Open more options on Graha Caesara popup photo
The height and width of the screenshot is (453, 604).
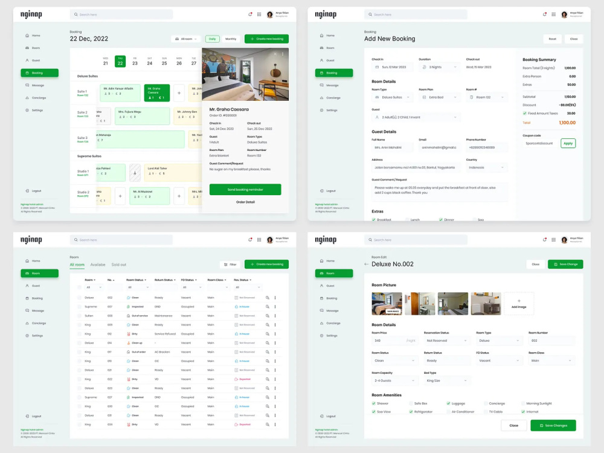click(x=283, y=54)
